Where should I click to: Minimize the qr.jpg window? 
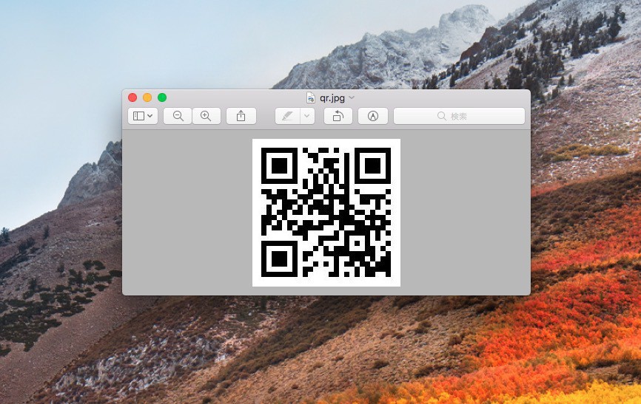tap(147, 97)
